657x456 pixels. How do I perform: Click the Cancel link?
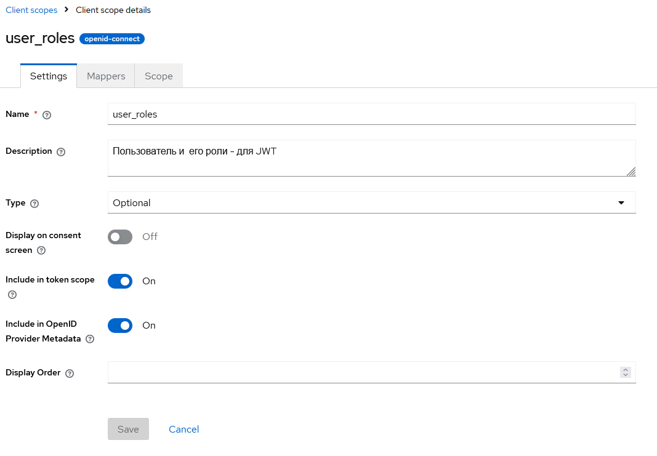coord(183,430)
